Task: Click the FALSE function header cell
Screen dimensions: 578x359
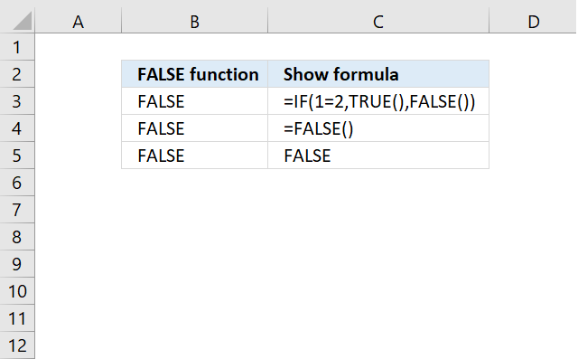Action: coord(195,74)
